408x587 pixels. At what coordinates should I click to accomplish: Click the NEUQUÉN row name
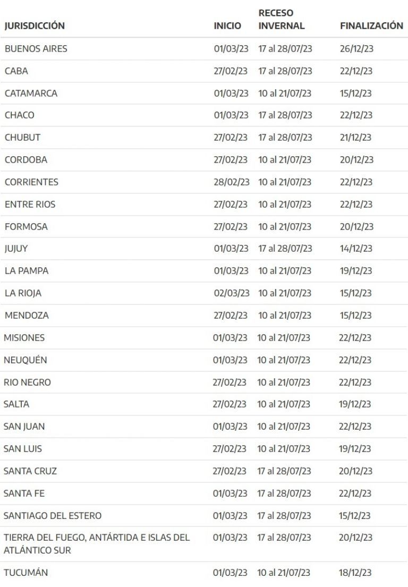pyautogui.click(x=25, y=360)
